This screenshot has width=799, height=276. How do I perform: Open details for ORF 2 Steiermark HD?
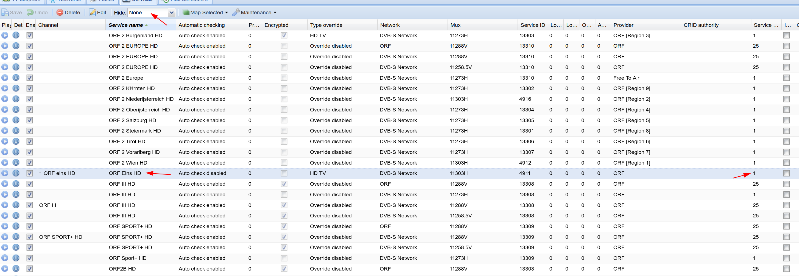[16, 131]
